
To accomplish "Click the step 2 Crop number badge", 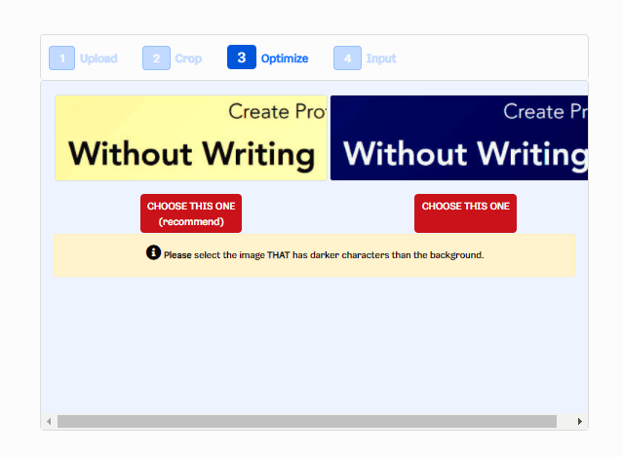I will click(157, 57).
